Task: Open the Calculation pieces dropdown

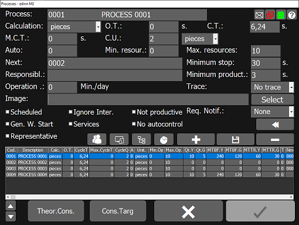Action: click(74, 27)
